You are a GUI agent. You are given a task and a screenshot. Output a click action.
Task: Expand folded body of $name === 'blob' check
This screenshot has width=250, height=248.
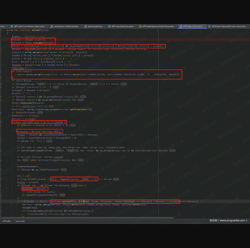pyautogui.click(x=49, y=141)
